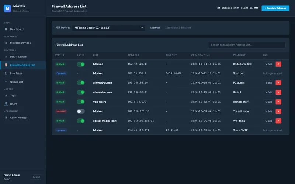Viewport: 295px width, 184px height.
Task: Delete the Tor exit node entry
Action: [x=278, y=112]
